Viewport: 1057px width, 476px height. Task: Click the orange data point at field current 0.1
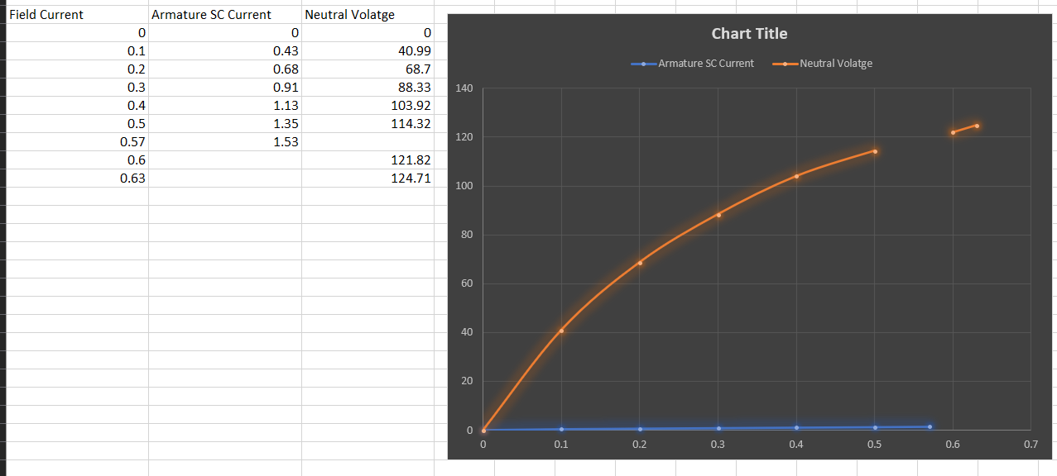tap(561, 331)
